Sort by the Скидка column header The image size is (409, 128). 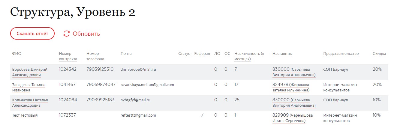point(379,54)
